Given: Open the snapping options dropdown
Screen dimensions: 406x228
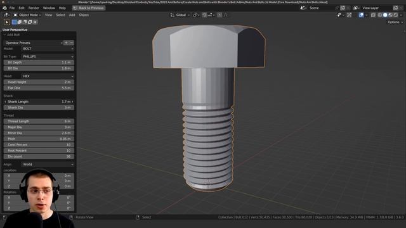Looking at the screenshot, I should click(211, 15).
